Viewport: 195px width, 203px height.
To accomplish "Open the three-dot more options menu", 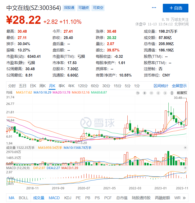I will (154, 8).
